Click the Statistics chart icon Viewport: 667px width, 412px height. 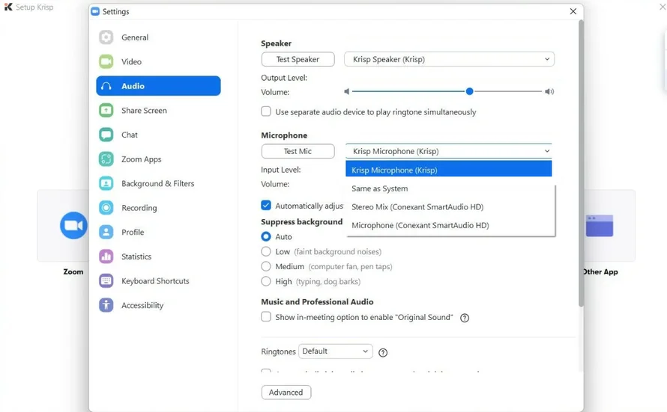pyautogui.click(x=106, y=256)
